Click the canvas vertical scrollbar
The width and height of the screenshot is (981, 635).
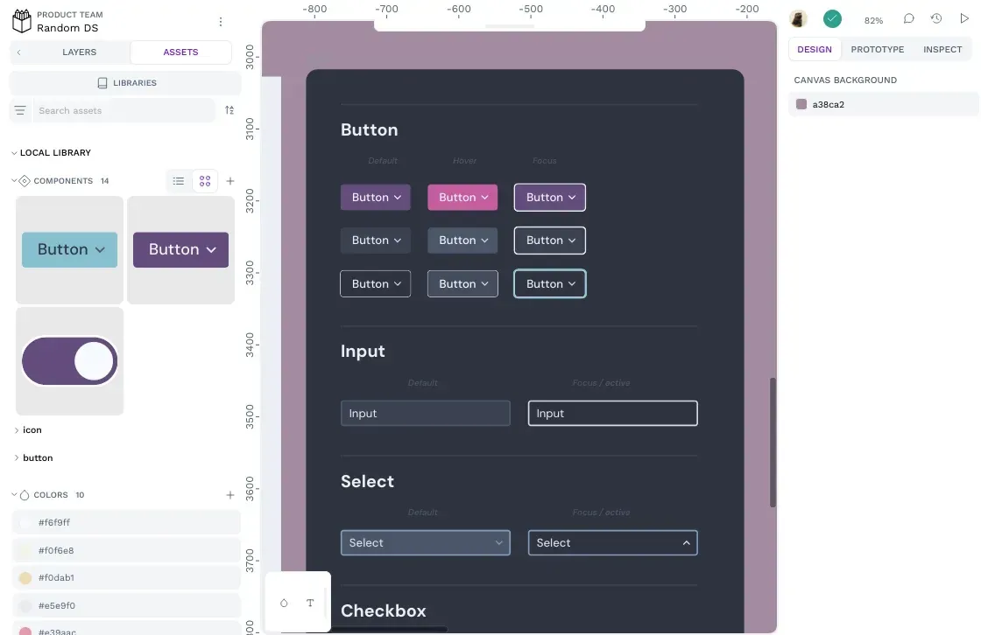coord(773,442)
